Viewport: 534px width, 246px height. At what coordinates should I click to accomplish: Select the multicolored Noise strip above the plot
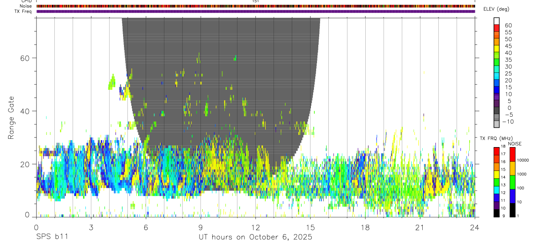pyautogui.click(x=256, y=6)
